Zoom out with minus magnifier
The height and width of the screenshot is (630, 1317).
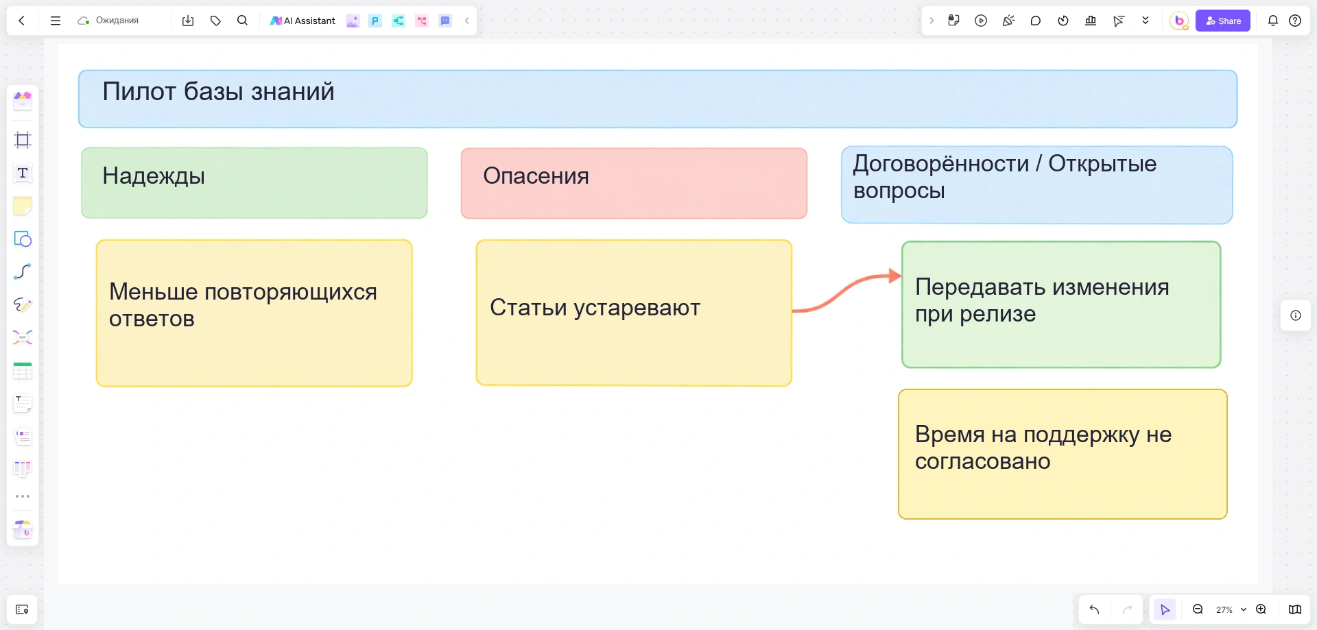[1198, 609]
